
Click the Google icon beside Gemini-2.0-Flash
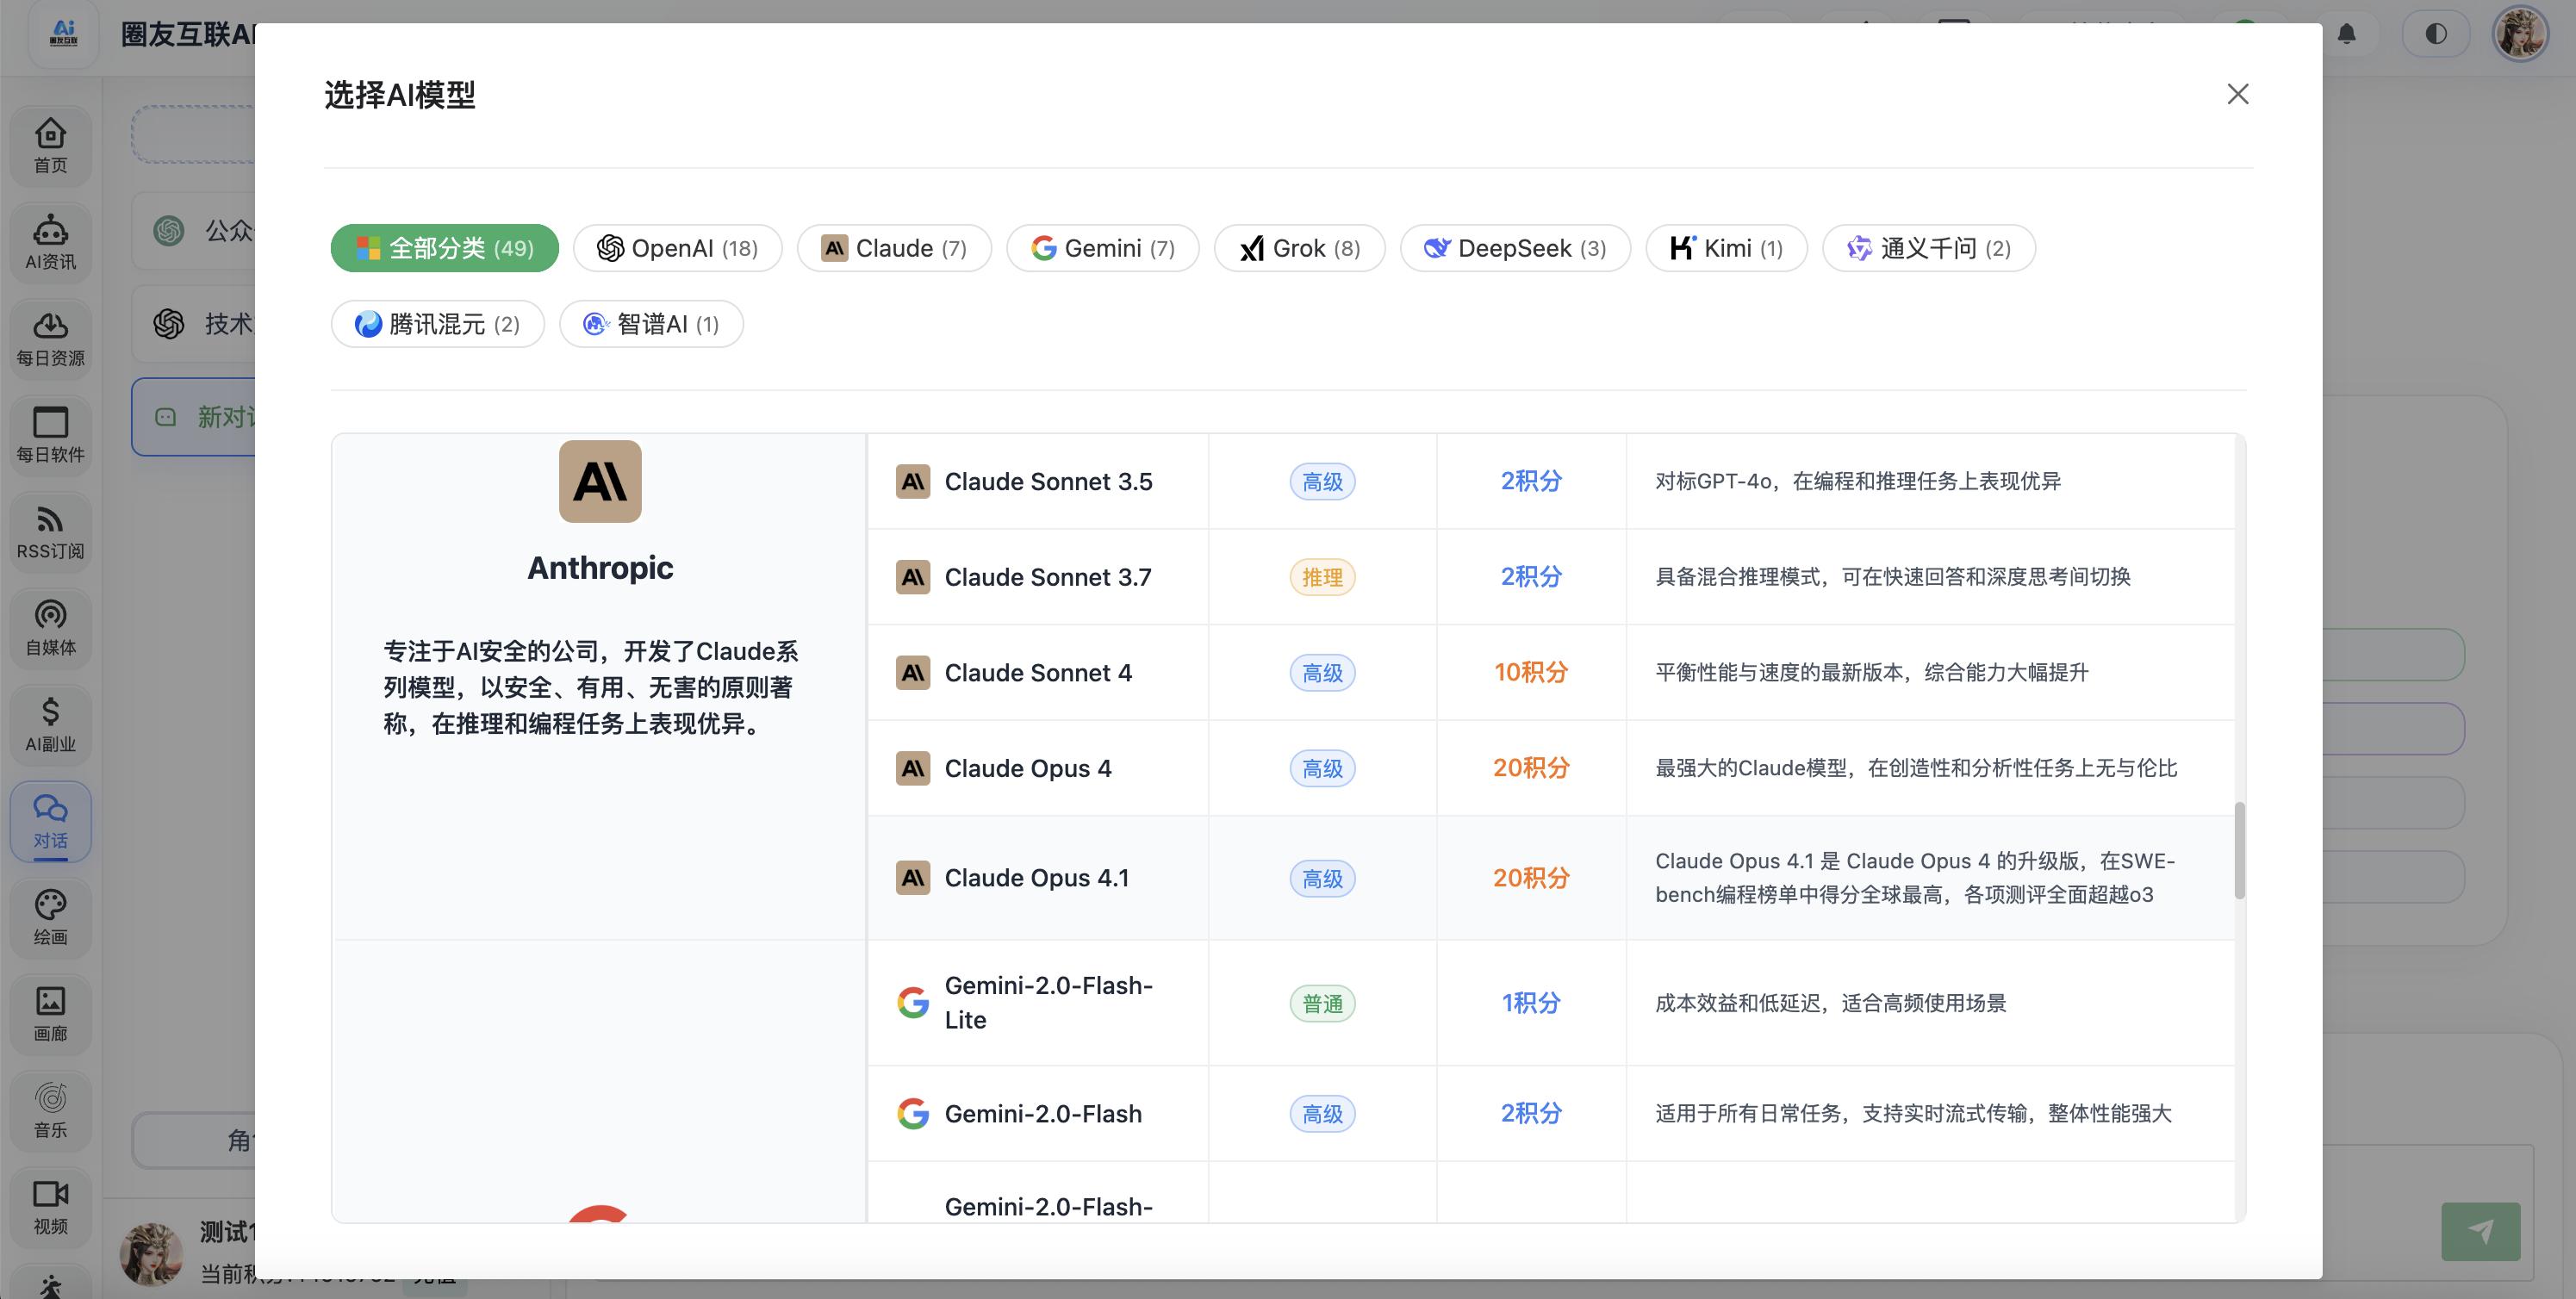coord(913,1113)
